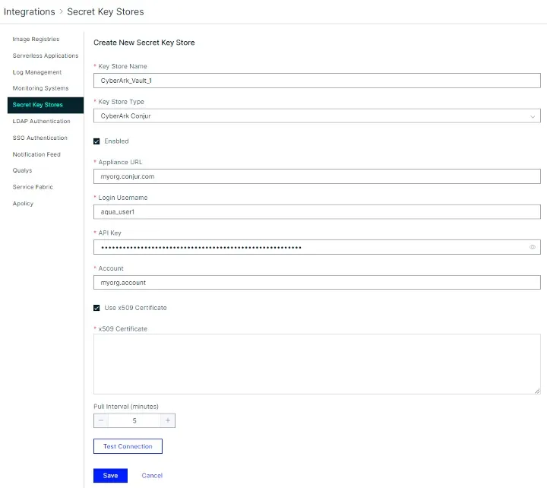The width and height of the screenshot is (547, 488).
Task: Go to Log Management
Action: click(37, 72)
